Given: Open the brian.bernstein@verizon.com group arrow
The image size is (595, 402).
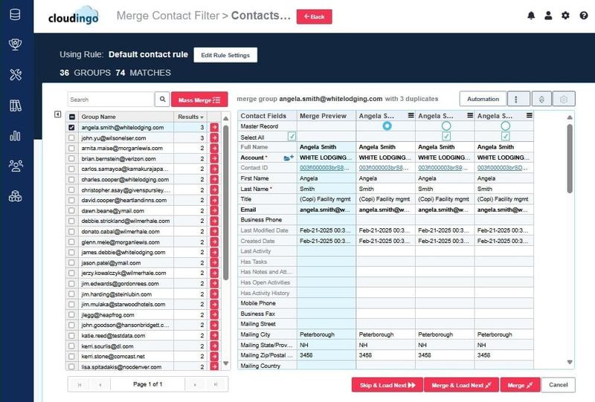Looking at the screenshot, I should 214,158.
